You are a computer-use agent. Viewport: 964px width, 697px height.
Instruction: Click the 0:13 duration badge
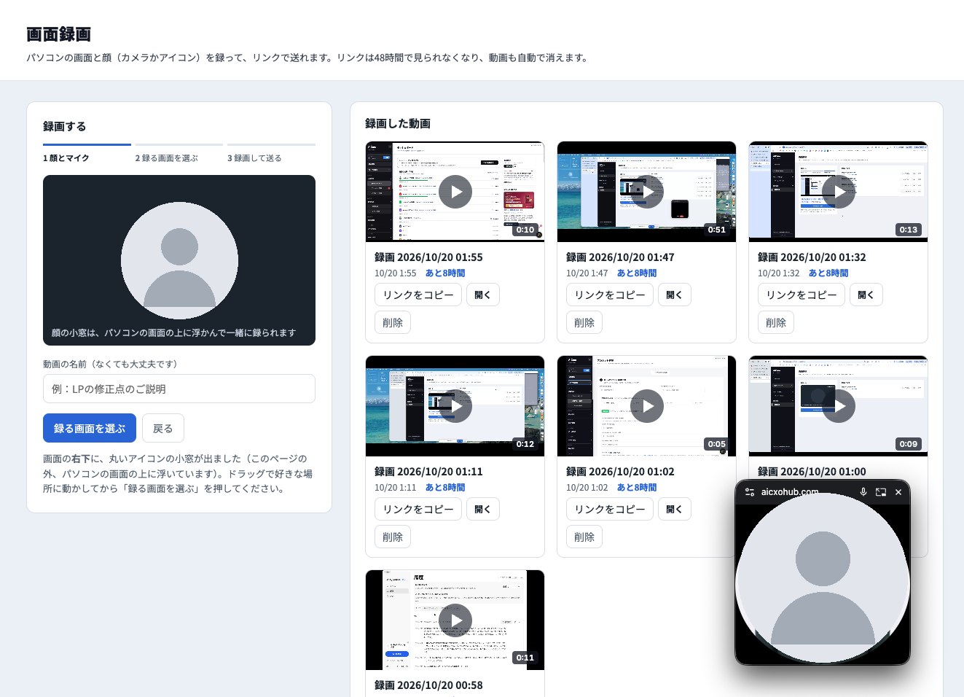(x=909, y=230)
